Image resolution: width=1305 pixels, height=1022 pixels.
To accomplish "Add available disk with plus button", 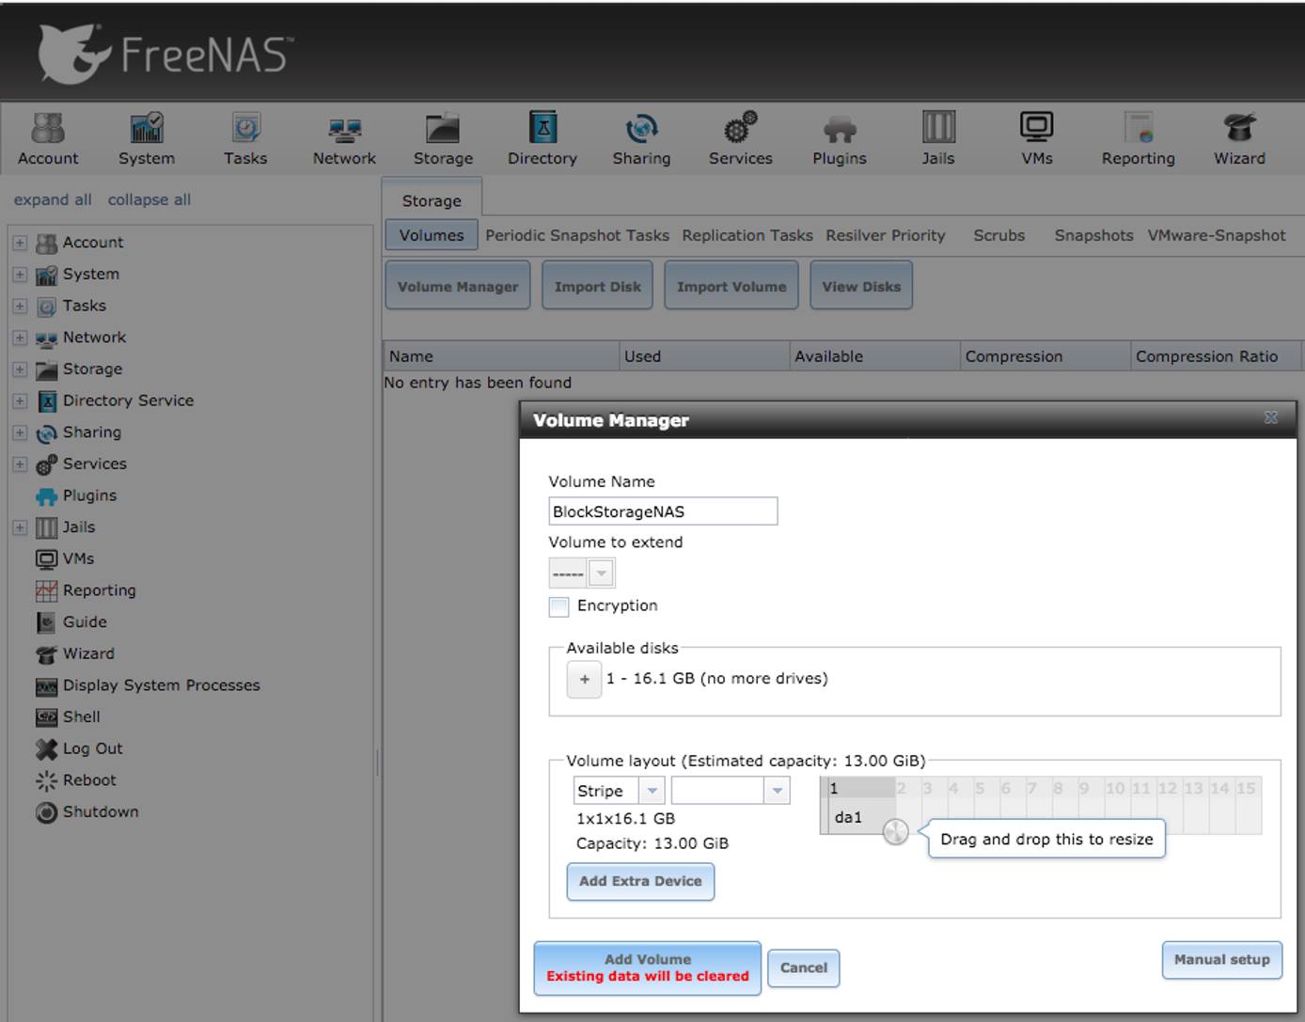I will tap(584, 679).
